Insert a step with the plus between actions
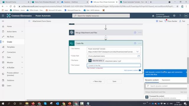The height and width of the screenshot is (106, 189). pyautogui.click(x=106, y=37)
